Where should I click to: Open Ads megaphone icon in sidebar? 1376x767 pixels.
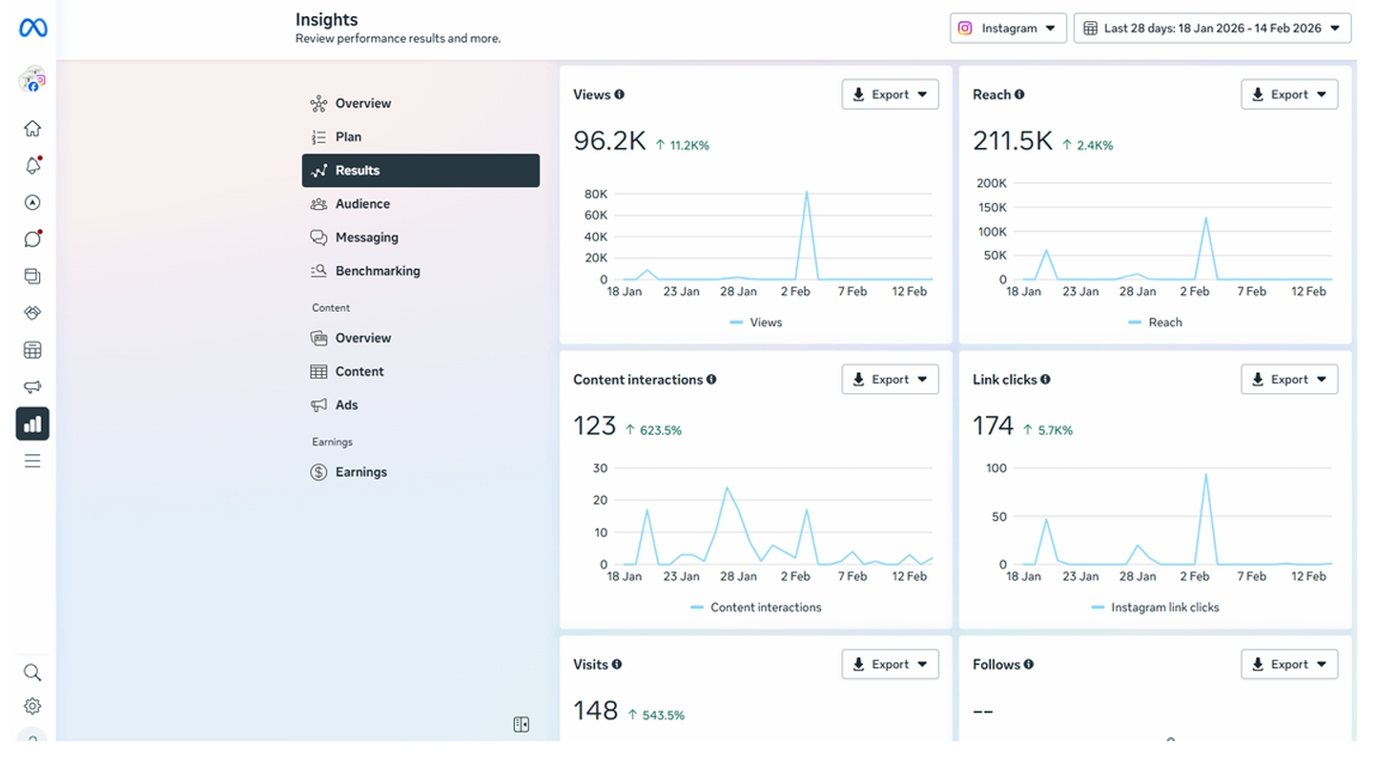(x=32, y=387)
